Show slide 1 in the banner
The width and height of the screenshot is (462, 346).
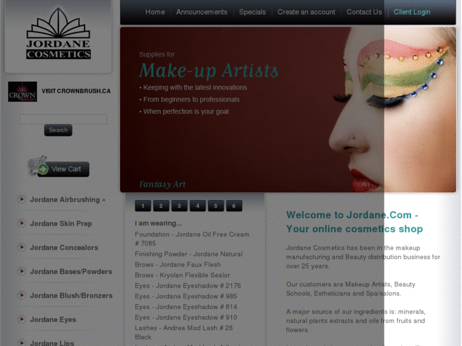[143, 206]
